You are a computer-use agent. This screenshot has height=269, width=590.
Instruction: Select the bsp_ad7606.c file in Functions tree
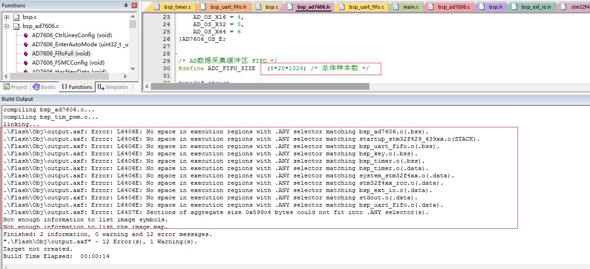pyautogui.click(x=40, y=26)
